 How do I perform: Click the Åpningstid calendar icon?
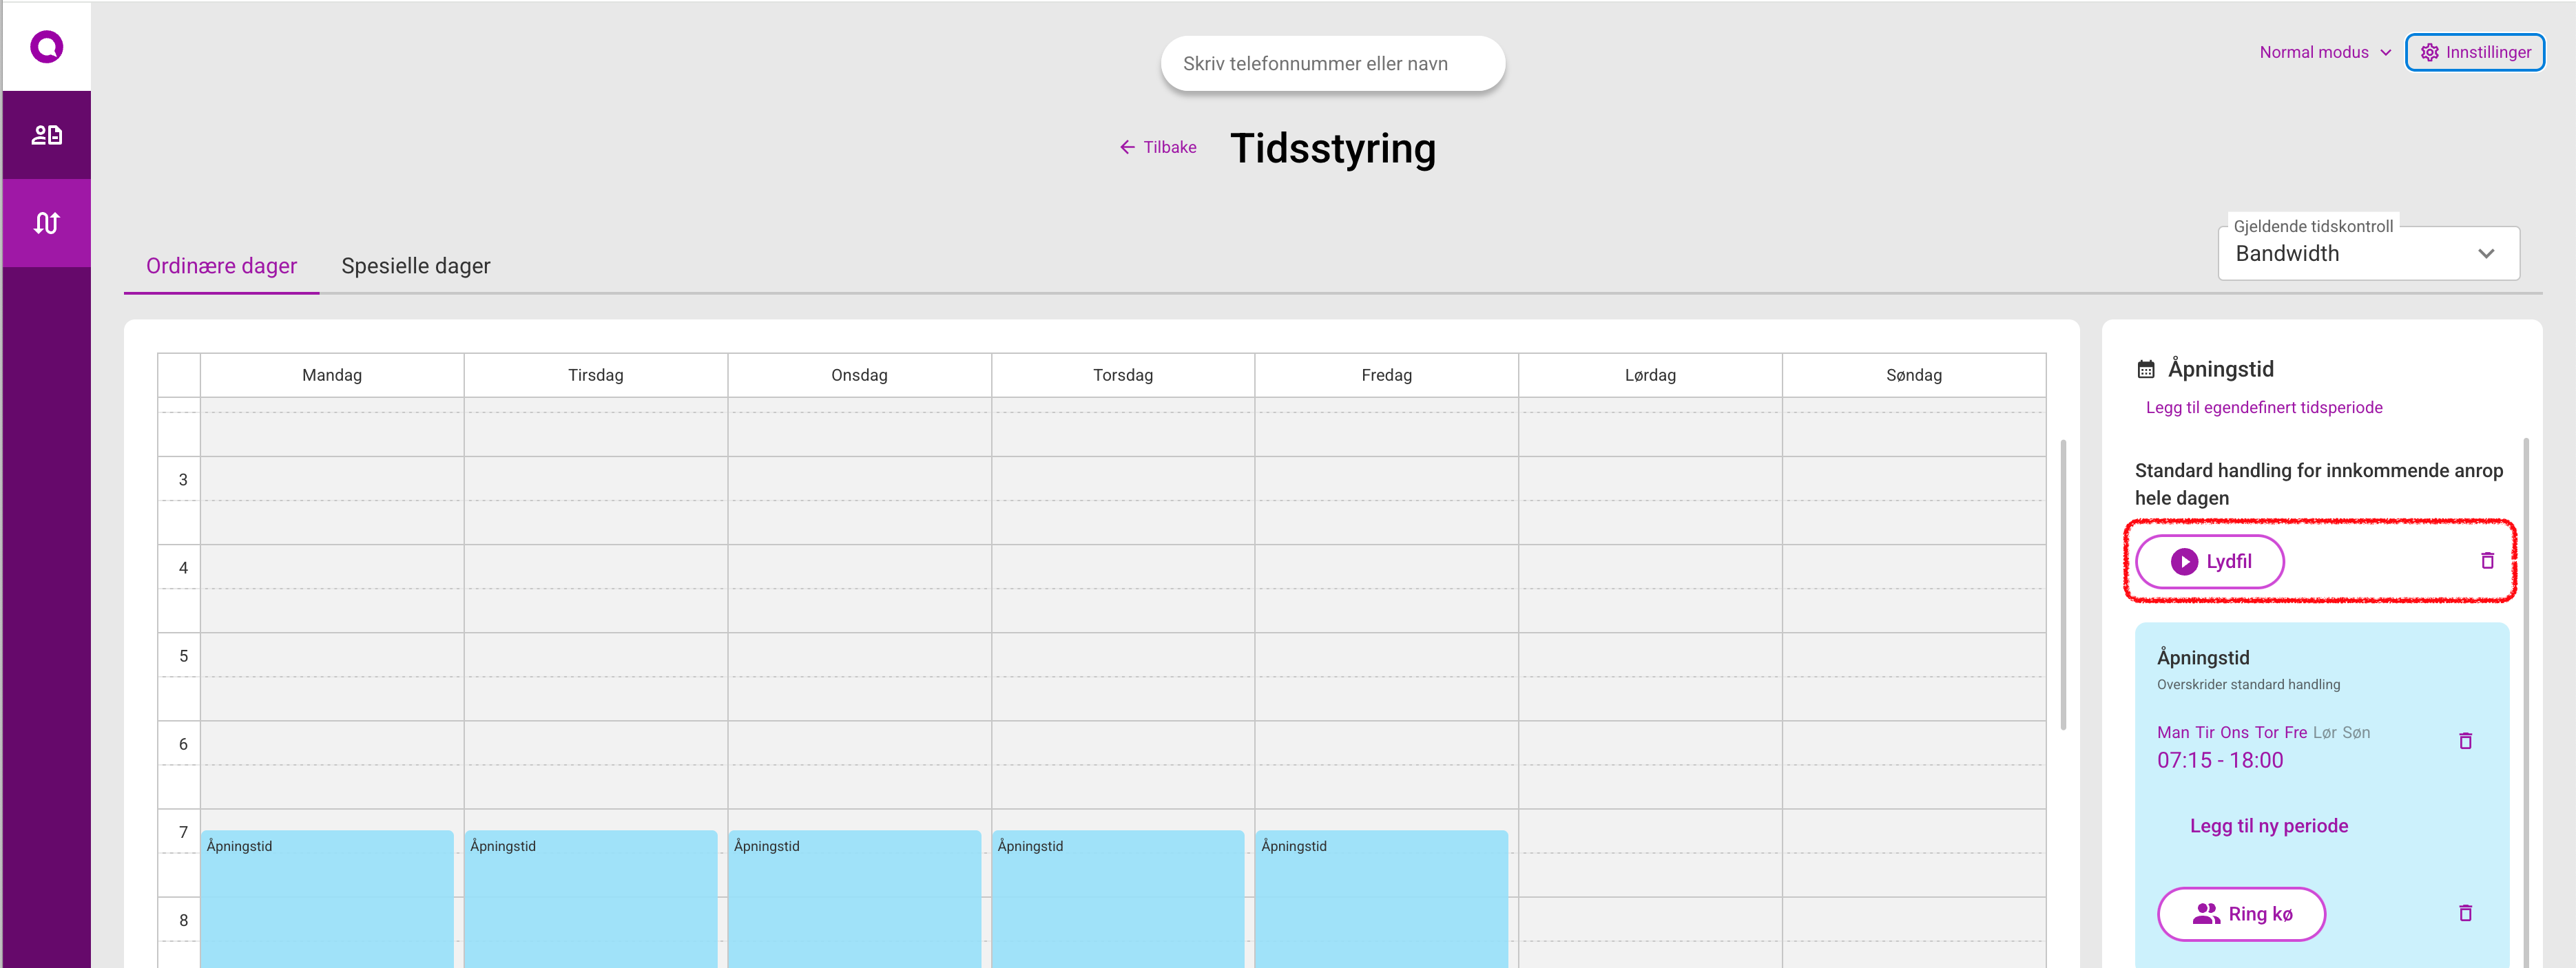tap(2146, 369)
